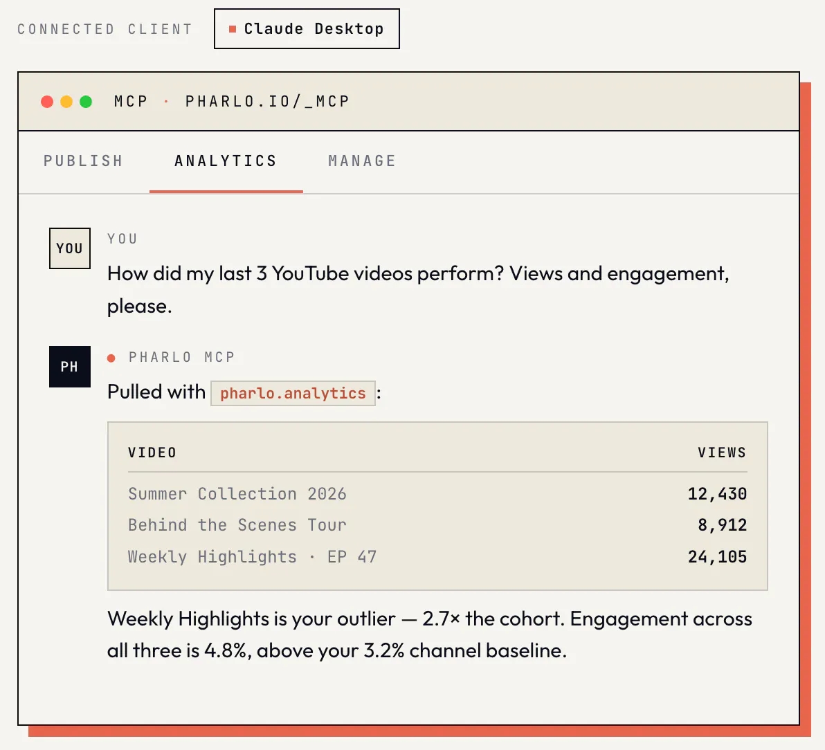
Task: Click the green maximize window dot
Action: tap(86, 102)
